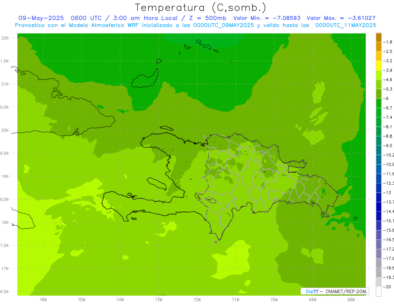Pick the dark blue swatch between -13.7 and -14.4

click(x=379, y=207)
